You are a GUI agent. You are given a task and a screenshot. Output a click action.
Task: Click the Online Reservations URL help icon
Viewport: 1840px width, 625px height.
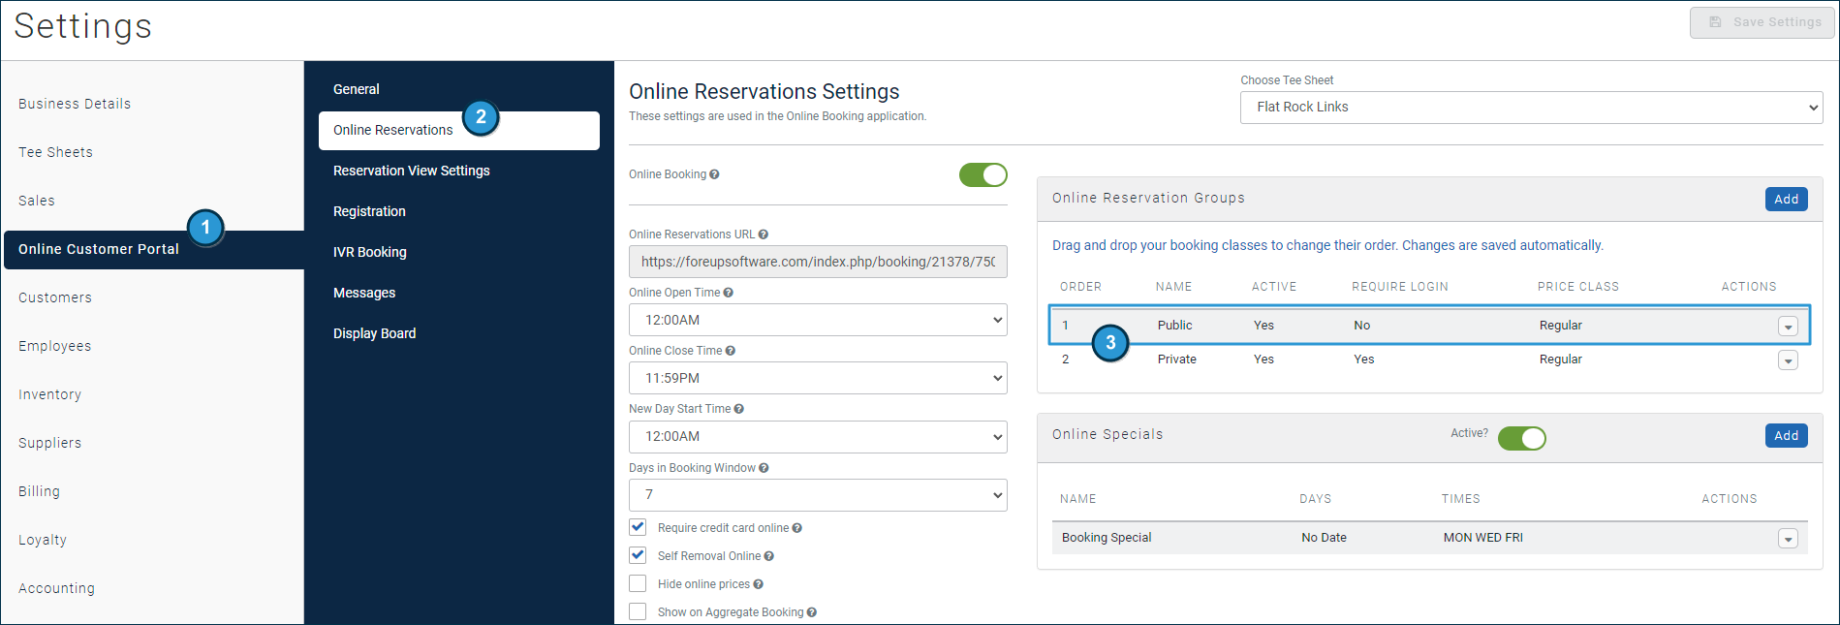tap(764, 234)
